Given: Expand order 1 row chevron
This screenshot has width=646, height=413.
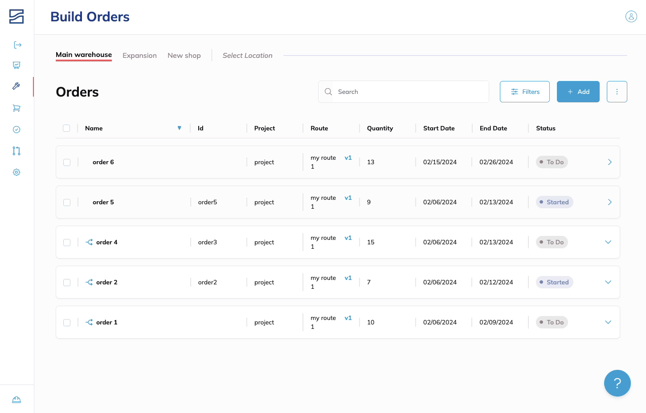Looking at the screenshot, I should click(x=608, y=322).
